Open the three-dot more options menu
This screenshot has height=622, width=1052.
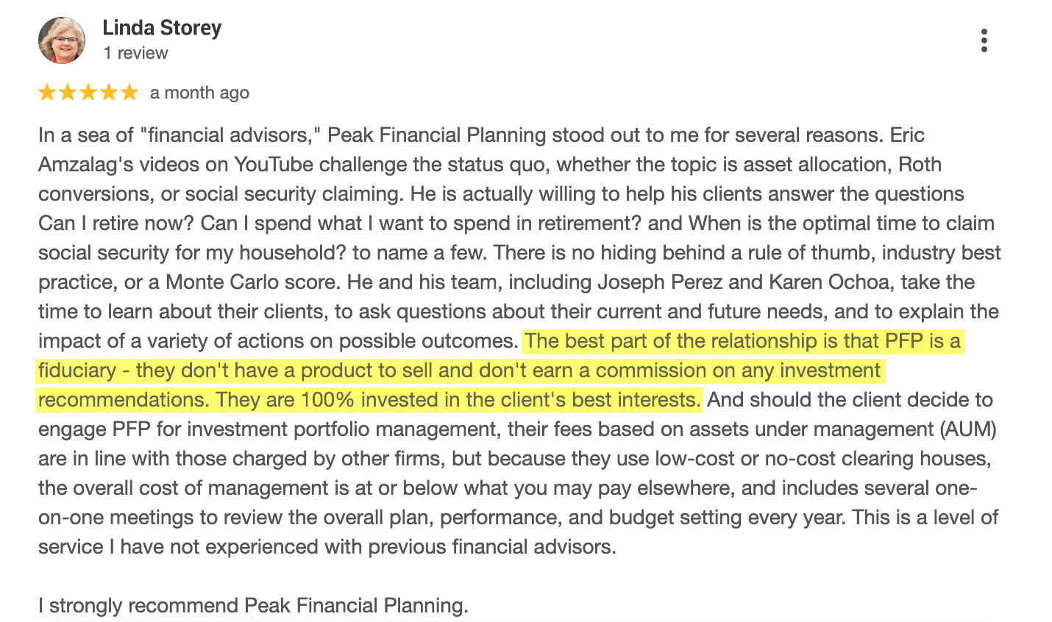(984, 40)
